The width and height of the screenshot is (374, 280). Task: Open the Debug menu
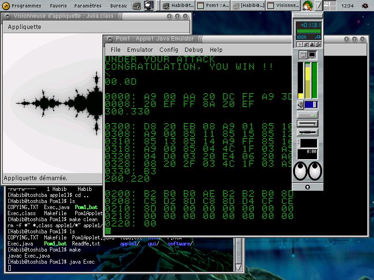[194, 49]
